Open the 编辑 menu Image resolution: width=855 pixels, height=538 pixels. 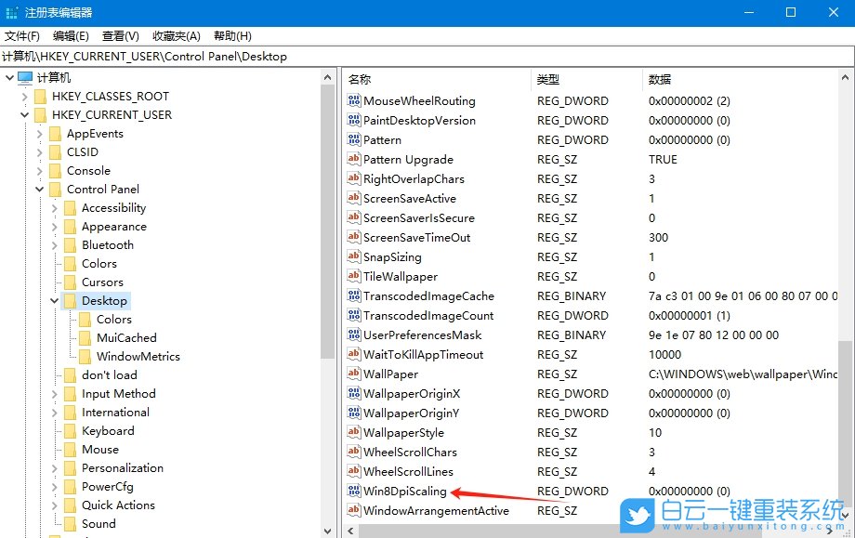point(71,35)
